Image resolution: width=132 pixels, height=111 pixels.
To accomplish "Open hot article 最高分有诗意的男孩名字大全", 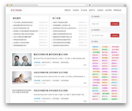I will [62, 34].
